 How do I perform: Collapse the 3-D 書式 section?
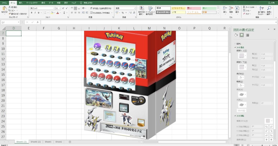click(235, 47)
